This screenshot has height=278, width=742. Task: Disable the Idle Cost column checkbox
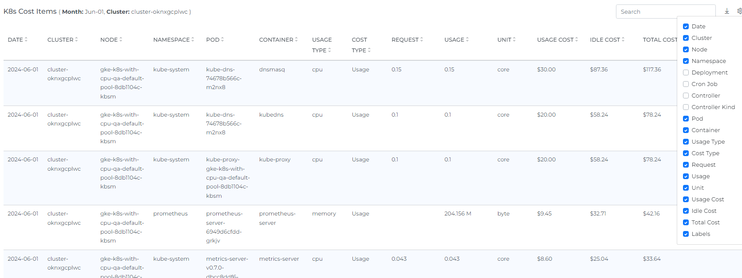686,211
